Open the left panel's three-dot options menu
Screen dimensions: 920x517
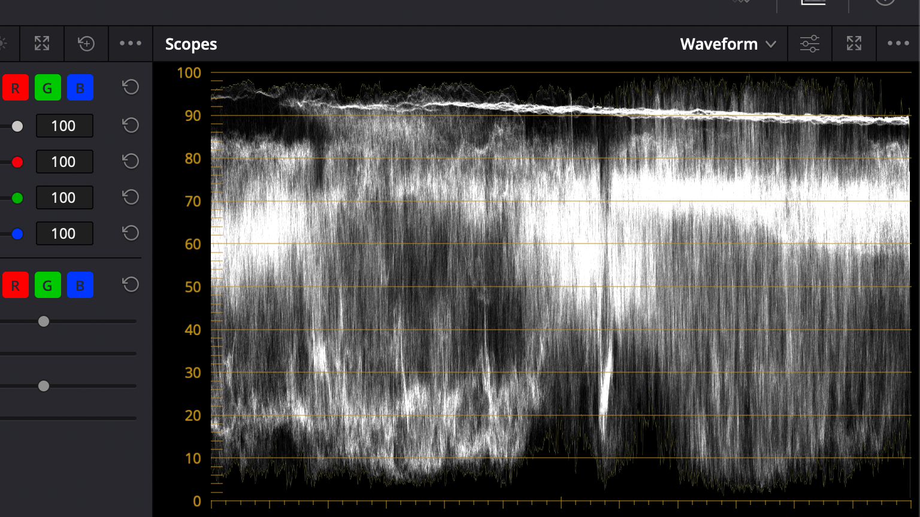pyautogui.click(x=131, y=43)
